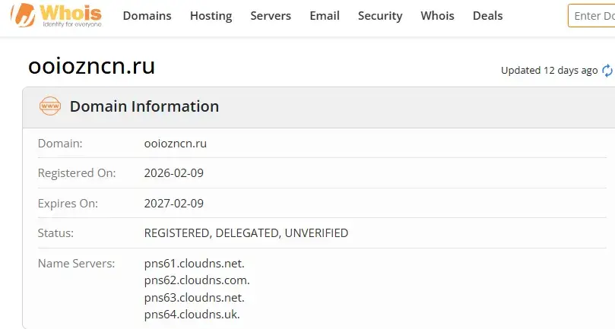615x329 pixels.
Task: Refresh the whois record with the update icon
Action: point(607,71)
